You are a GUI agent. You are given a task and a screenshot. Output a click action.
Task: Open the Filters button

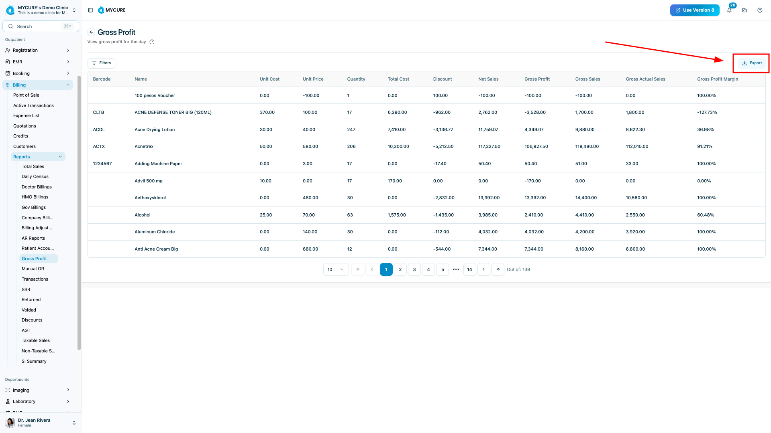click(101, 63)
